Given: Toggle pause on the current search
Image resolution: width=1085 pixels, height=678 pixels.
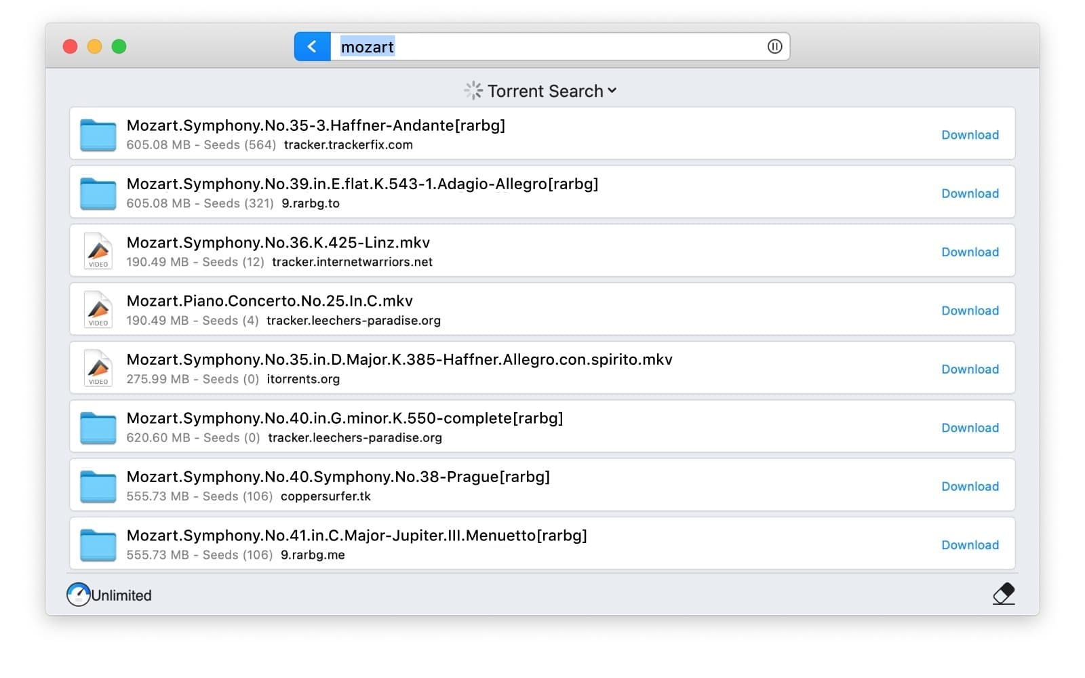Looking at the screenshot, I should coord(774,46).
